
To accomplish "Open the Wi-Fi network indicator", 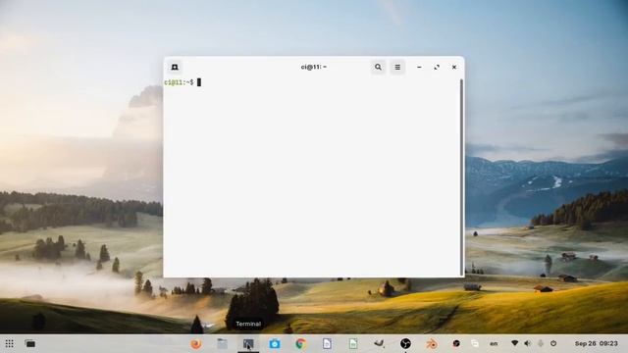I will coord(514,343).
